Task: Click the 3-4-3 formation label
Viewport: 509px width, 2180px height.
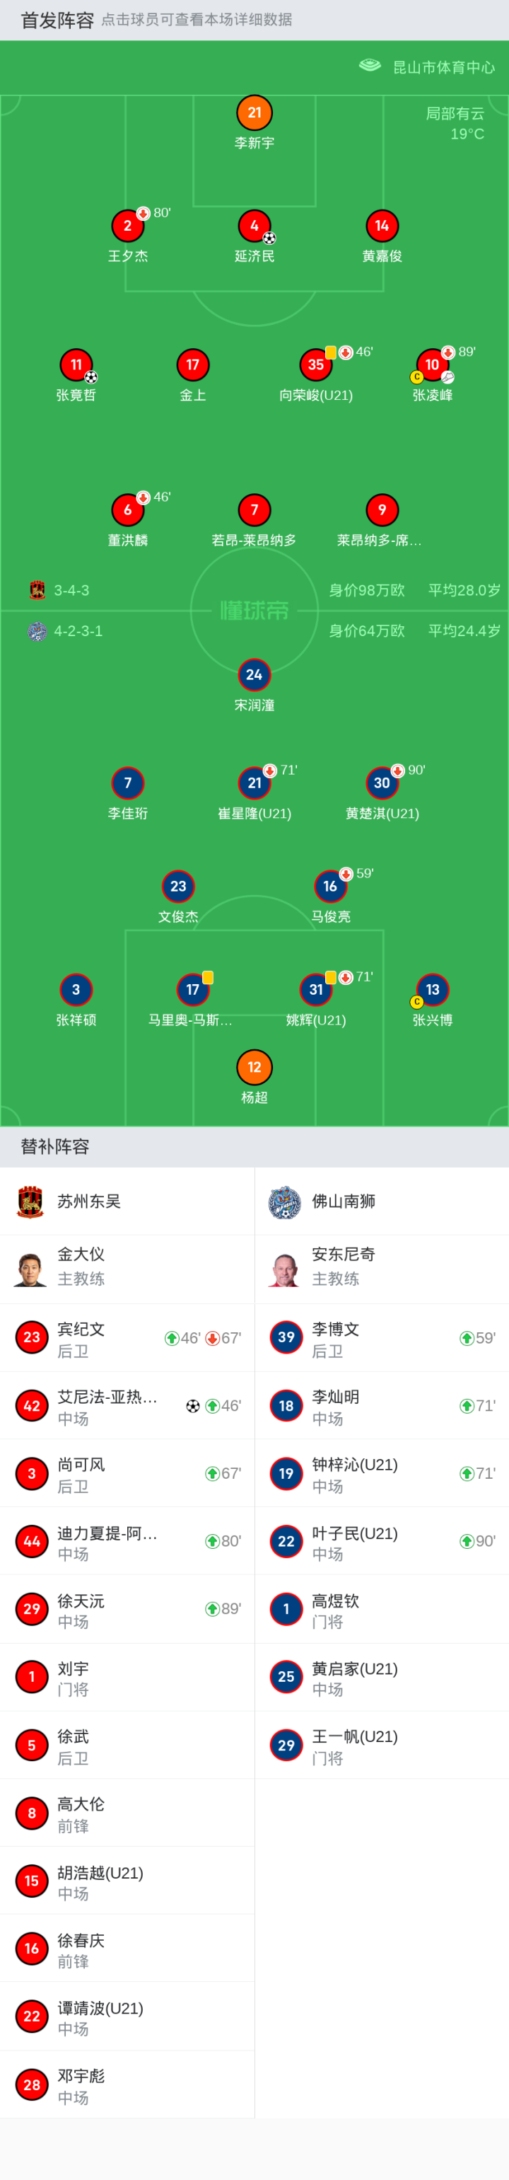Action: coord(72,590)
